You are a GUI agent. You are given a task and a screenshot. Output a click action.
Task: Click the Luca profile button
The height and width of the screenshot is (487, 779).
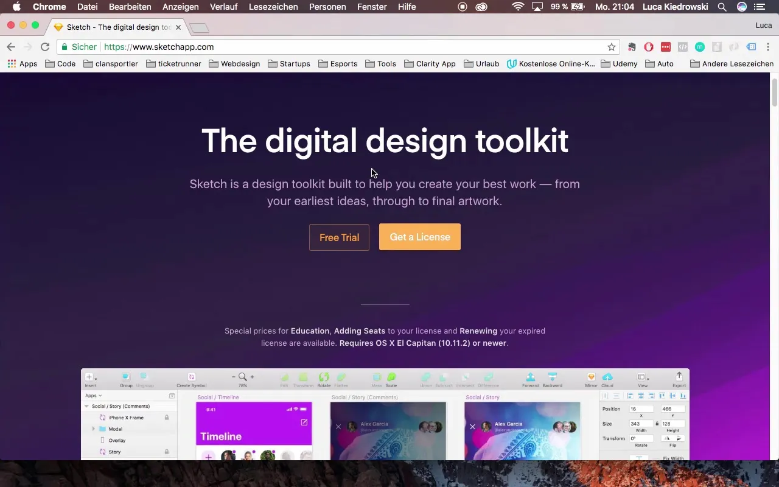(x=764, y=26)
